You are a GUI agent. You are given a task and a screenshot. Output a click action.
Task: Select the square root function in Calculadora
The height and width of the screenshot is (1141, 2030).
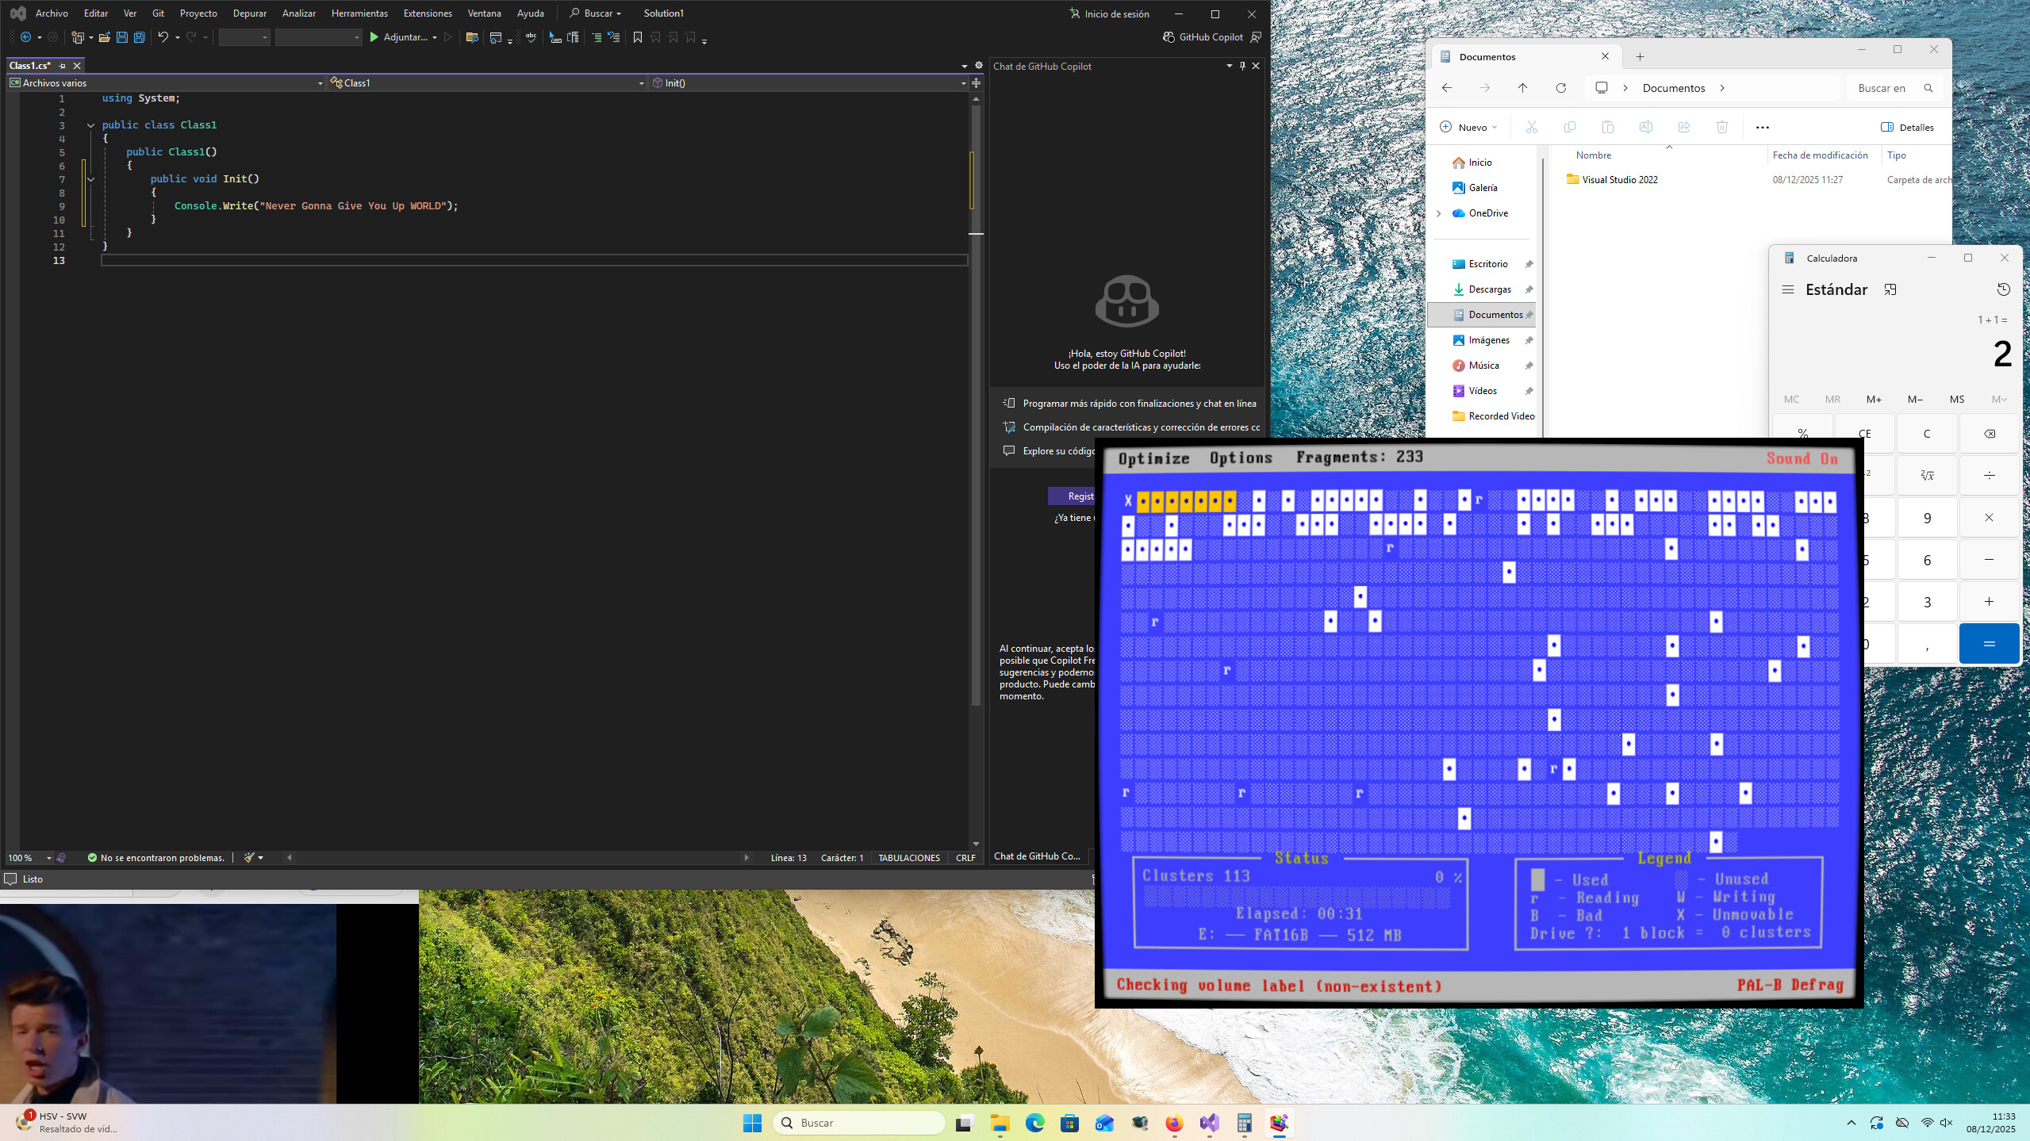coord(1927,474)
